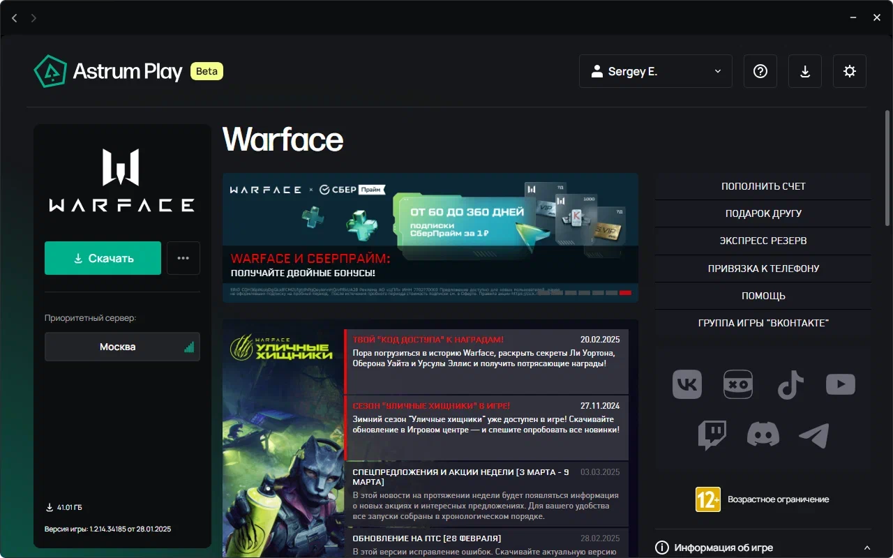Open the Telegram channel icon
The width and height of the screenshot is (893, 558).
(x=814, y=435)
